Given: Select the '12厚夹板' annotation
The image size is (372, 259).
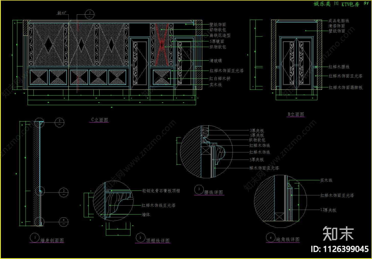Looking at the screenshot, I should [328, 210].
